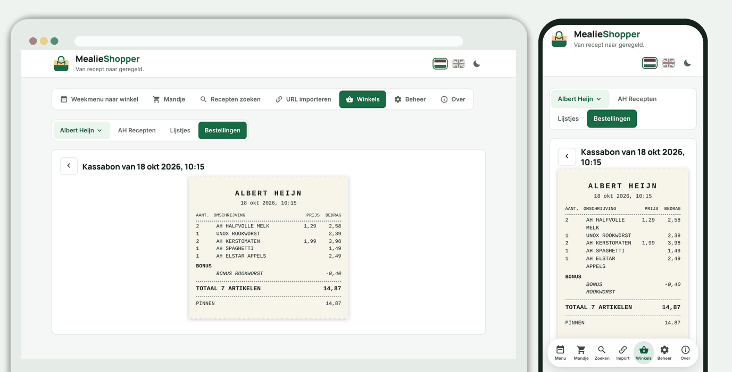The image size is (732, 372).
Task: Click "AH SPAGHETTI" on desktop receipt
Action: pyautogui.click(x=235, y=248)
